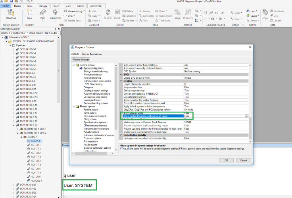Collapse the SVG section header
The image size is (292, 198).
(x=121, y=74)
